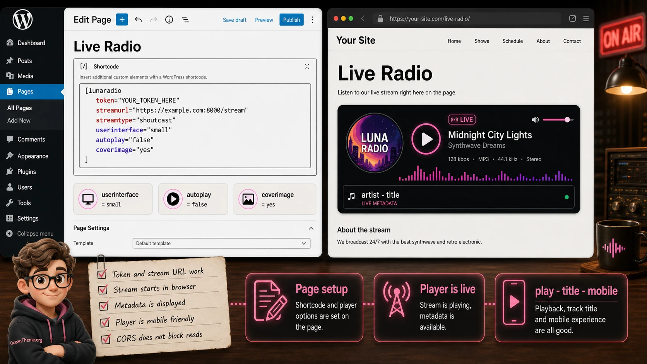The image size is (647, 364).
Task: Toggle 'Token and stream URL work' checkbox
Action: [102, 274]
